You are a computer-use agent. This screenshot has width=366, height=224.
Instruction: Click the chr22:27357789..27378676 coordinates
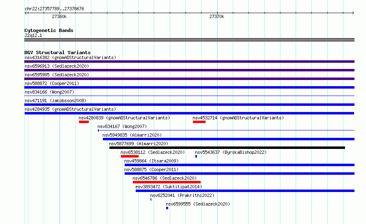point(54,9)
